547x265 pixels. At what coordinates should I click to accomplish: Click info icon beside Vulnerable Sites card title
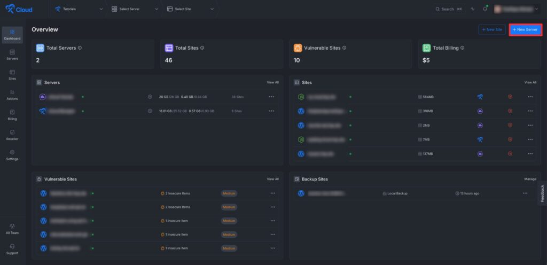click(x=345, y=48)
